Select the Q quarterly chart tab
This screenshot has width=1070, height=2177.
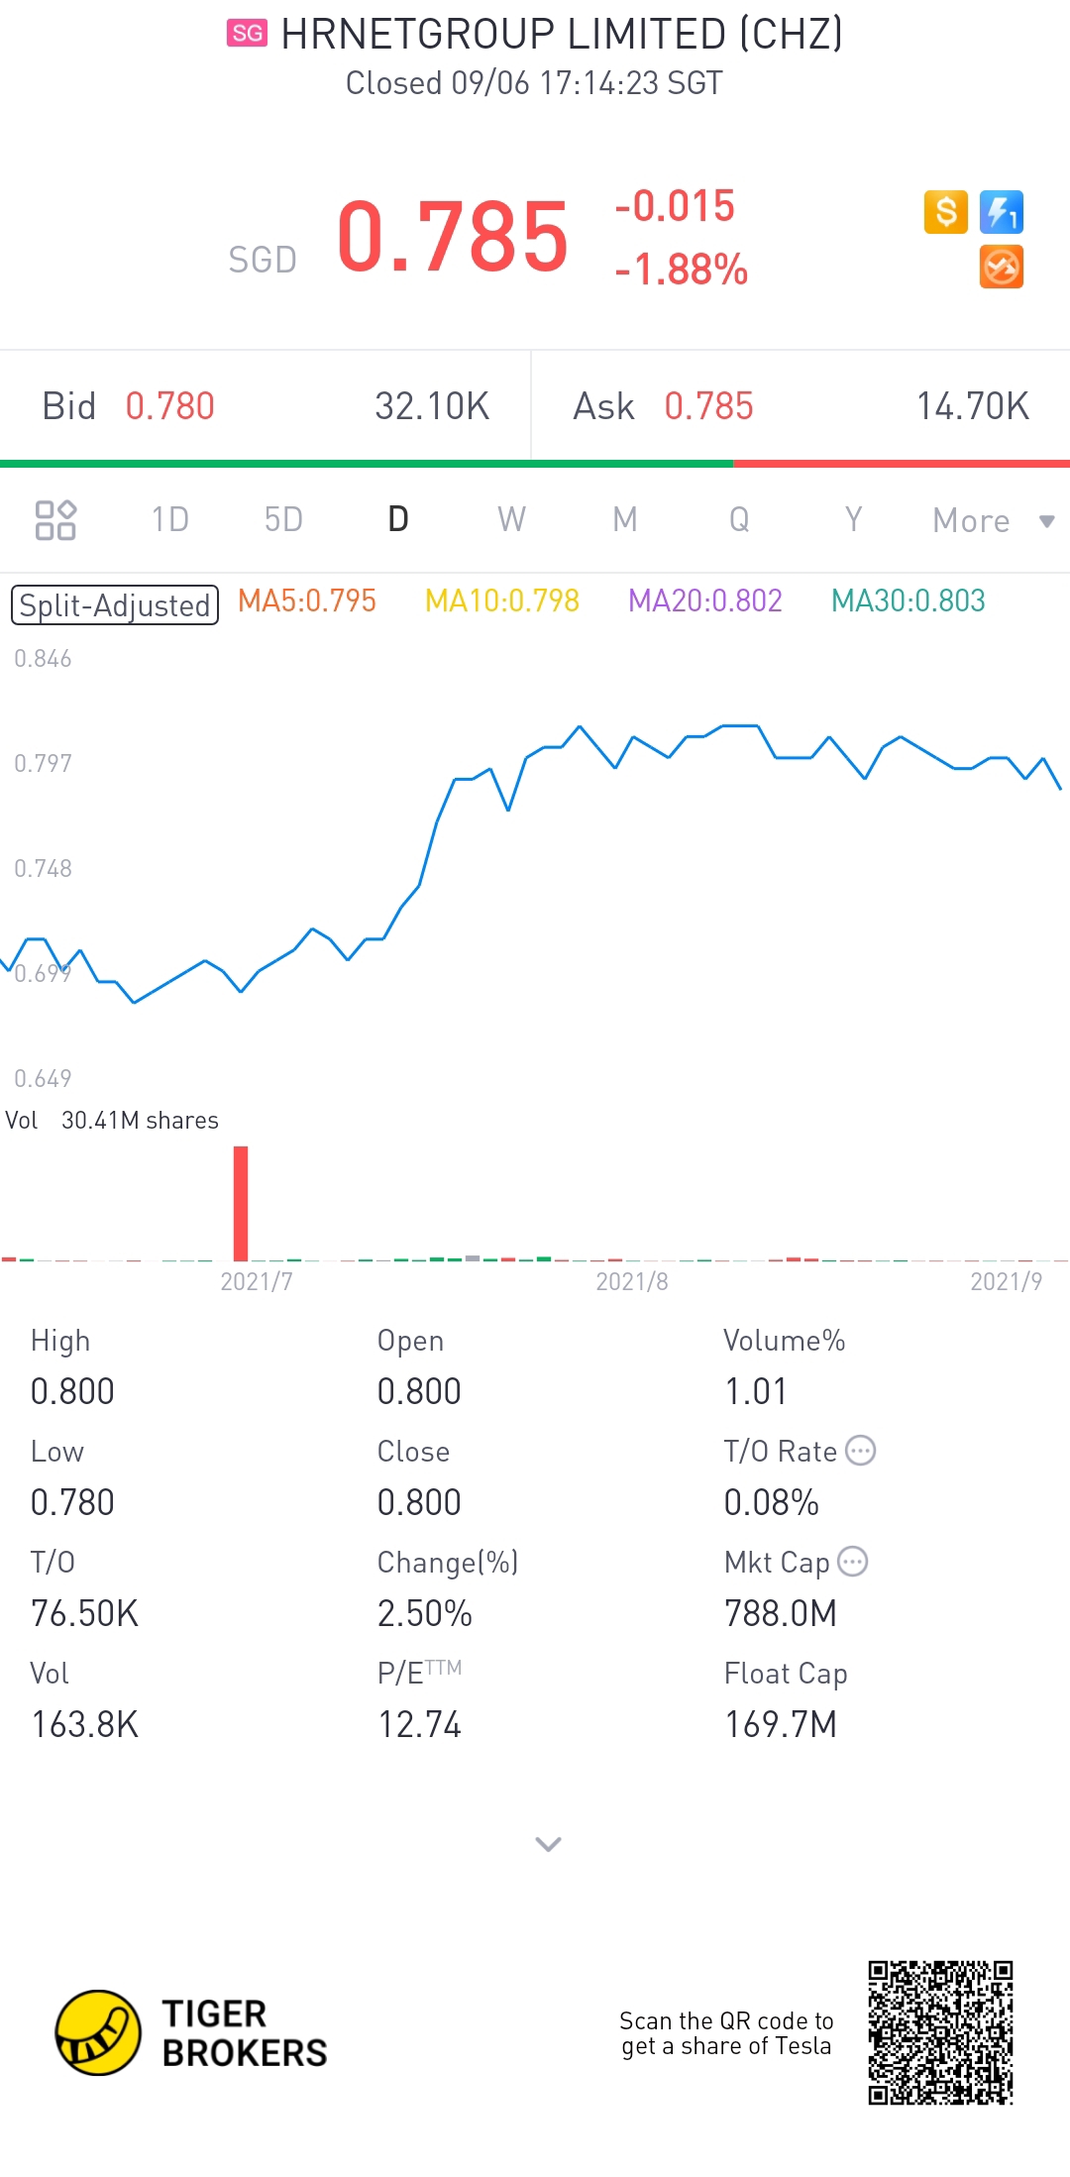coord(739,519)
